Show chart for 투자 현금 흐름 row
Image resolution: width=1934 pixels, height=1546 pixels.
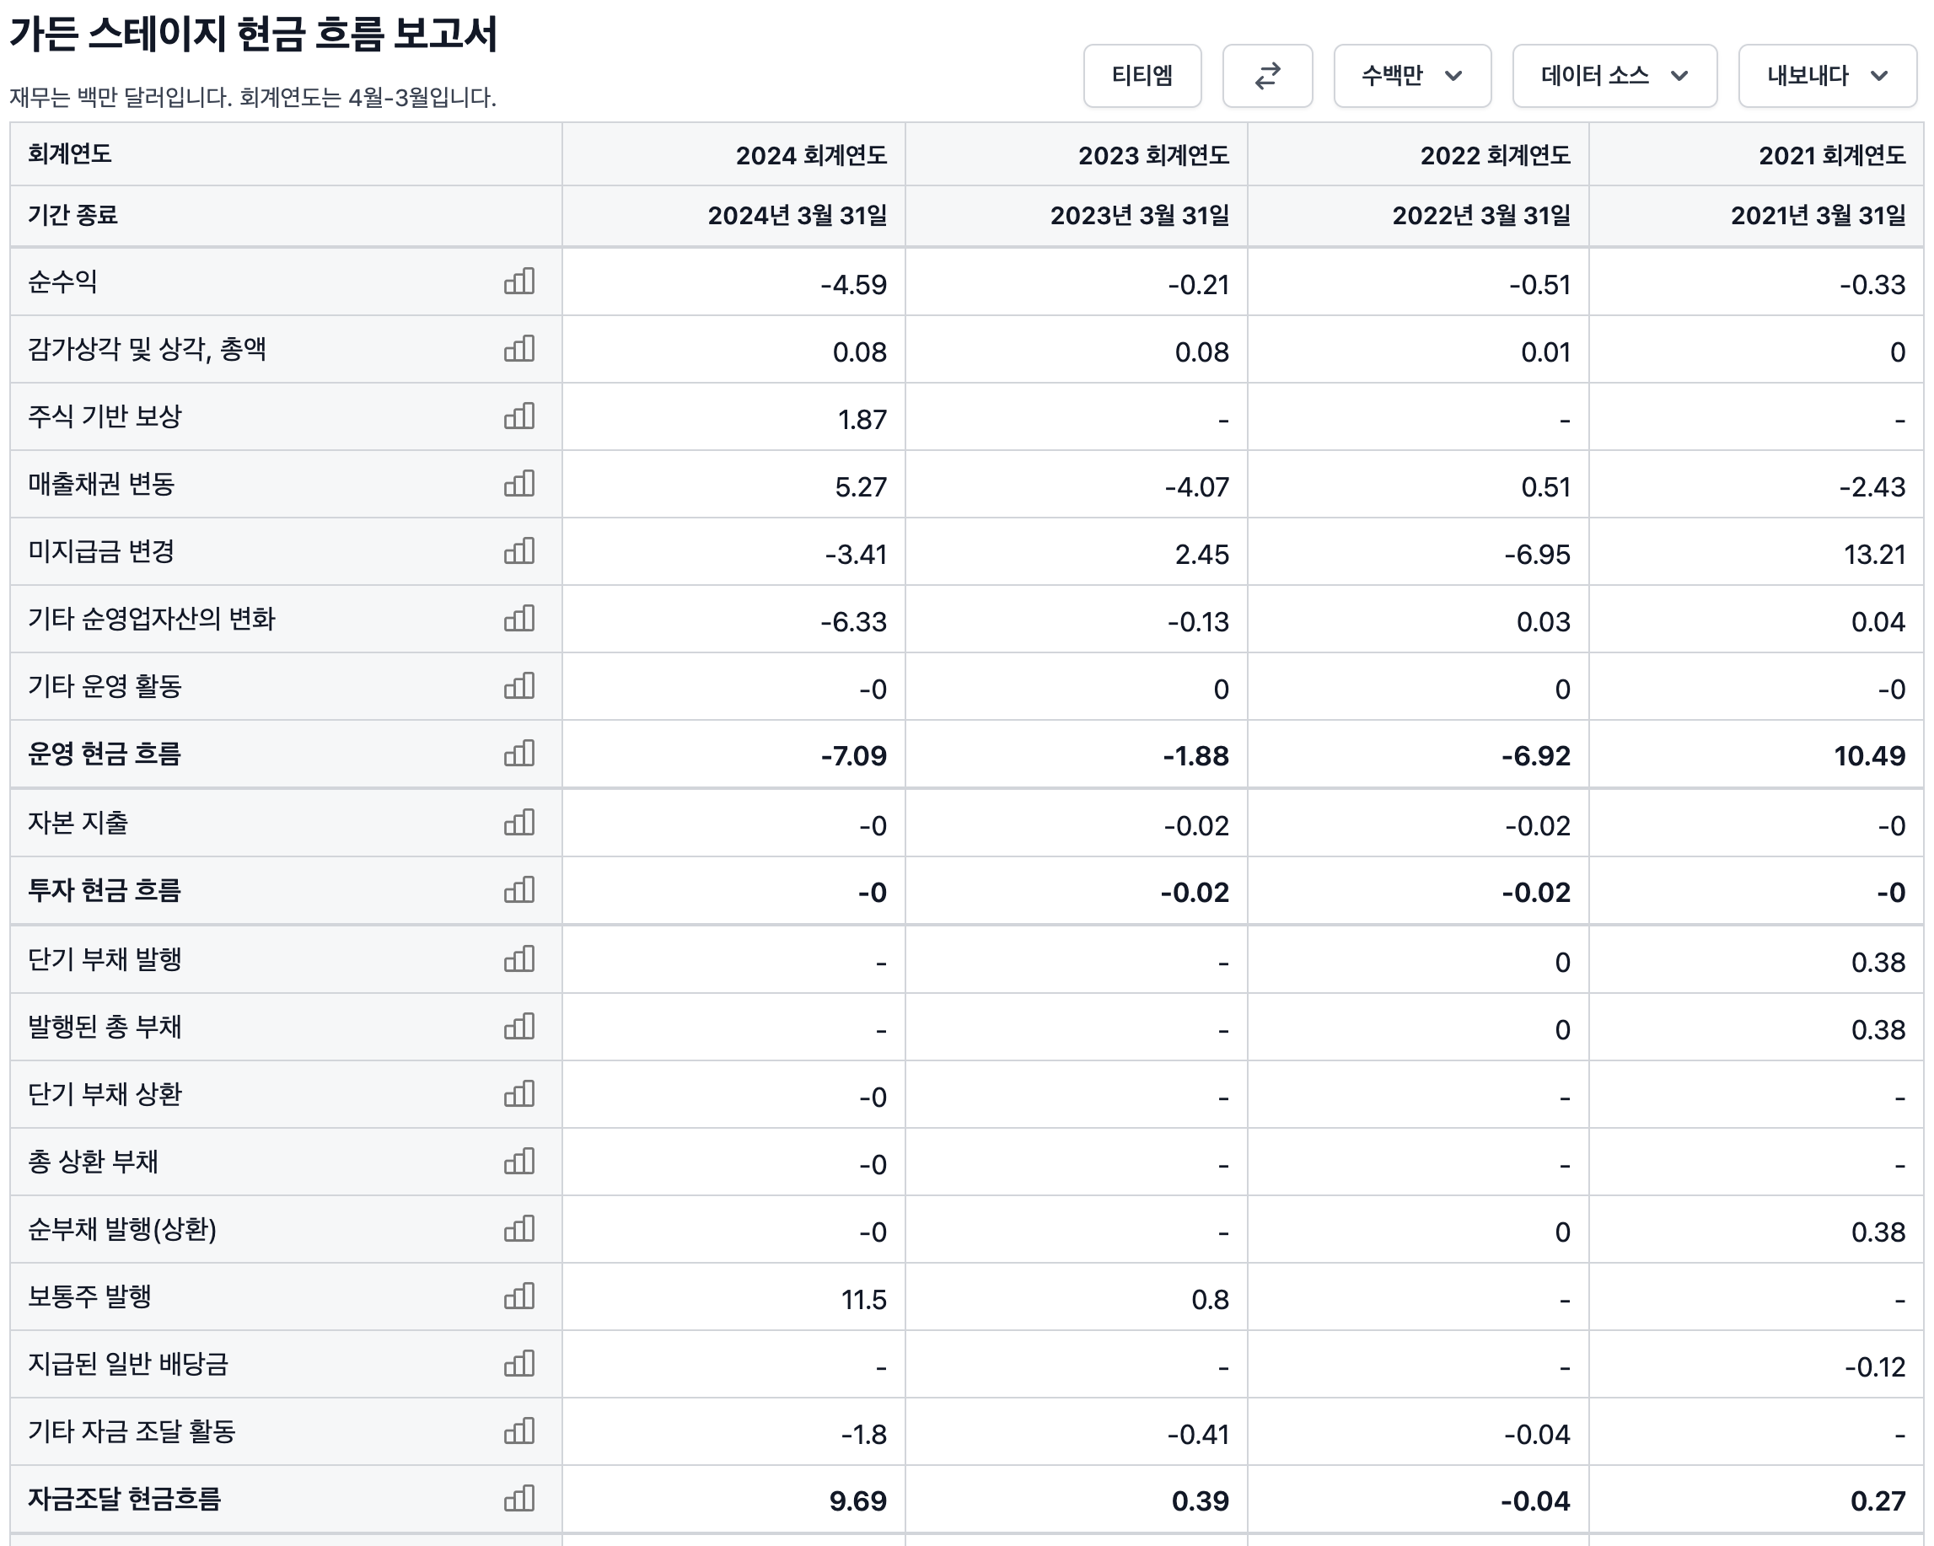click(518, 889)
